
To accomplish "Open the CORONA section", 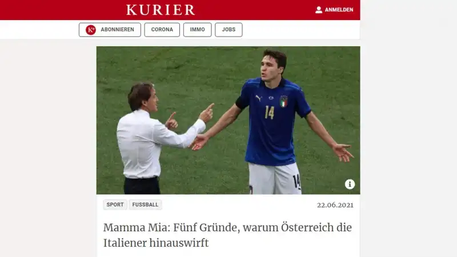I will (x=162, y=30).
